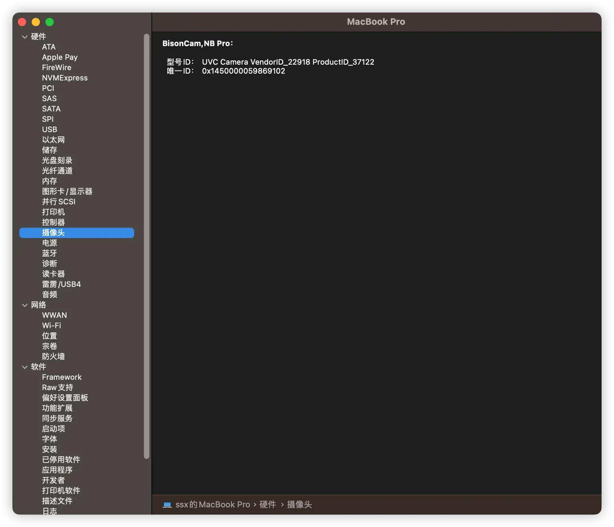
Task: View USB device information
Action: (x=50, y=129)
